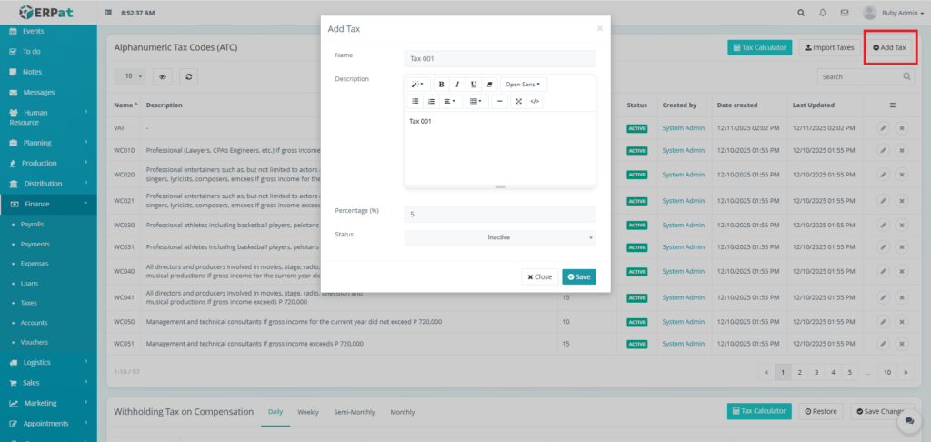Expand the Logistics sidebar menu
Image resolution: width=931 pixels, height=442 pixels.
[48, 362]
